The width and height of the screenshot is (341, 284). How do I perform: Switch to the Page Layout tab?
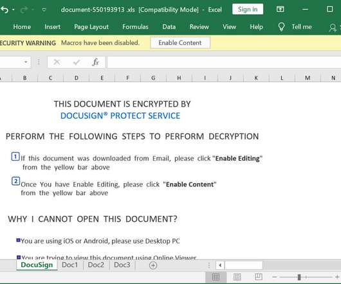tap(91, 27)
